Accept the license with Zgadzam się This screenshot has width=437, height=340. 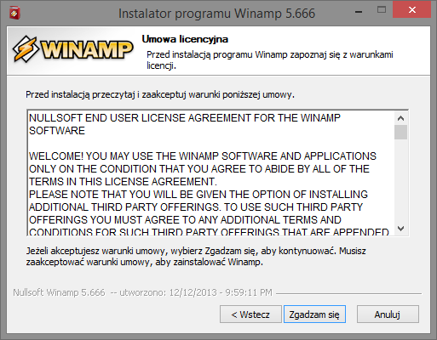pos(314,314)
